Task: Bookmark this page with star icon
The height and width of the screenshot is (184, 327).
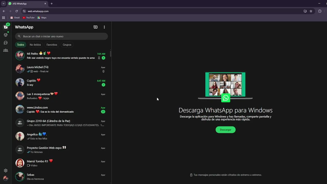Action: (x=311, y=11)
